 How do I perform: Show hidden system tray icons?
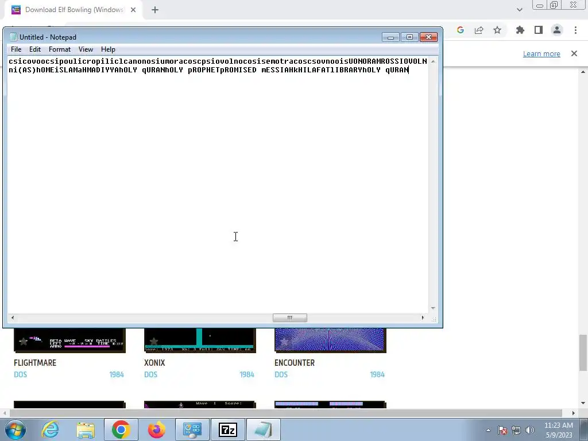click(x=488, y=430)
